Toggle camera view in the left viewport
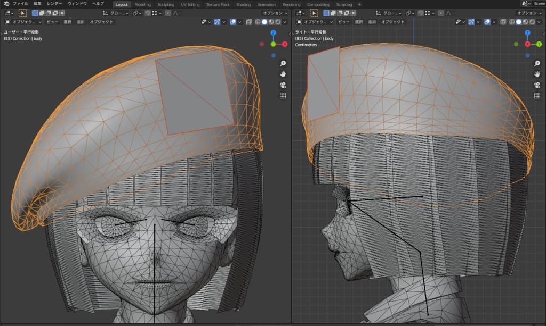 [x=283, y=85]
